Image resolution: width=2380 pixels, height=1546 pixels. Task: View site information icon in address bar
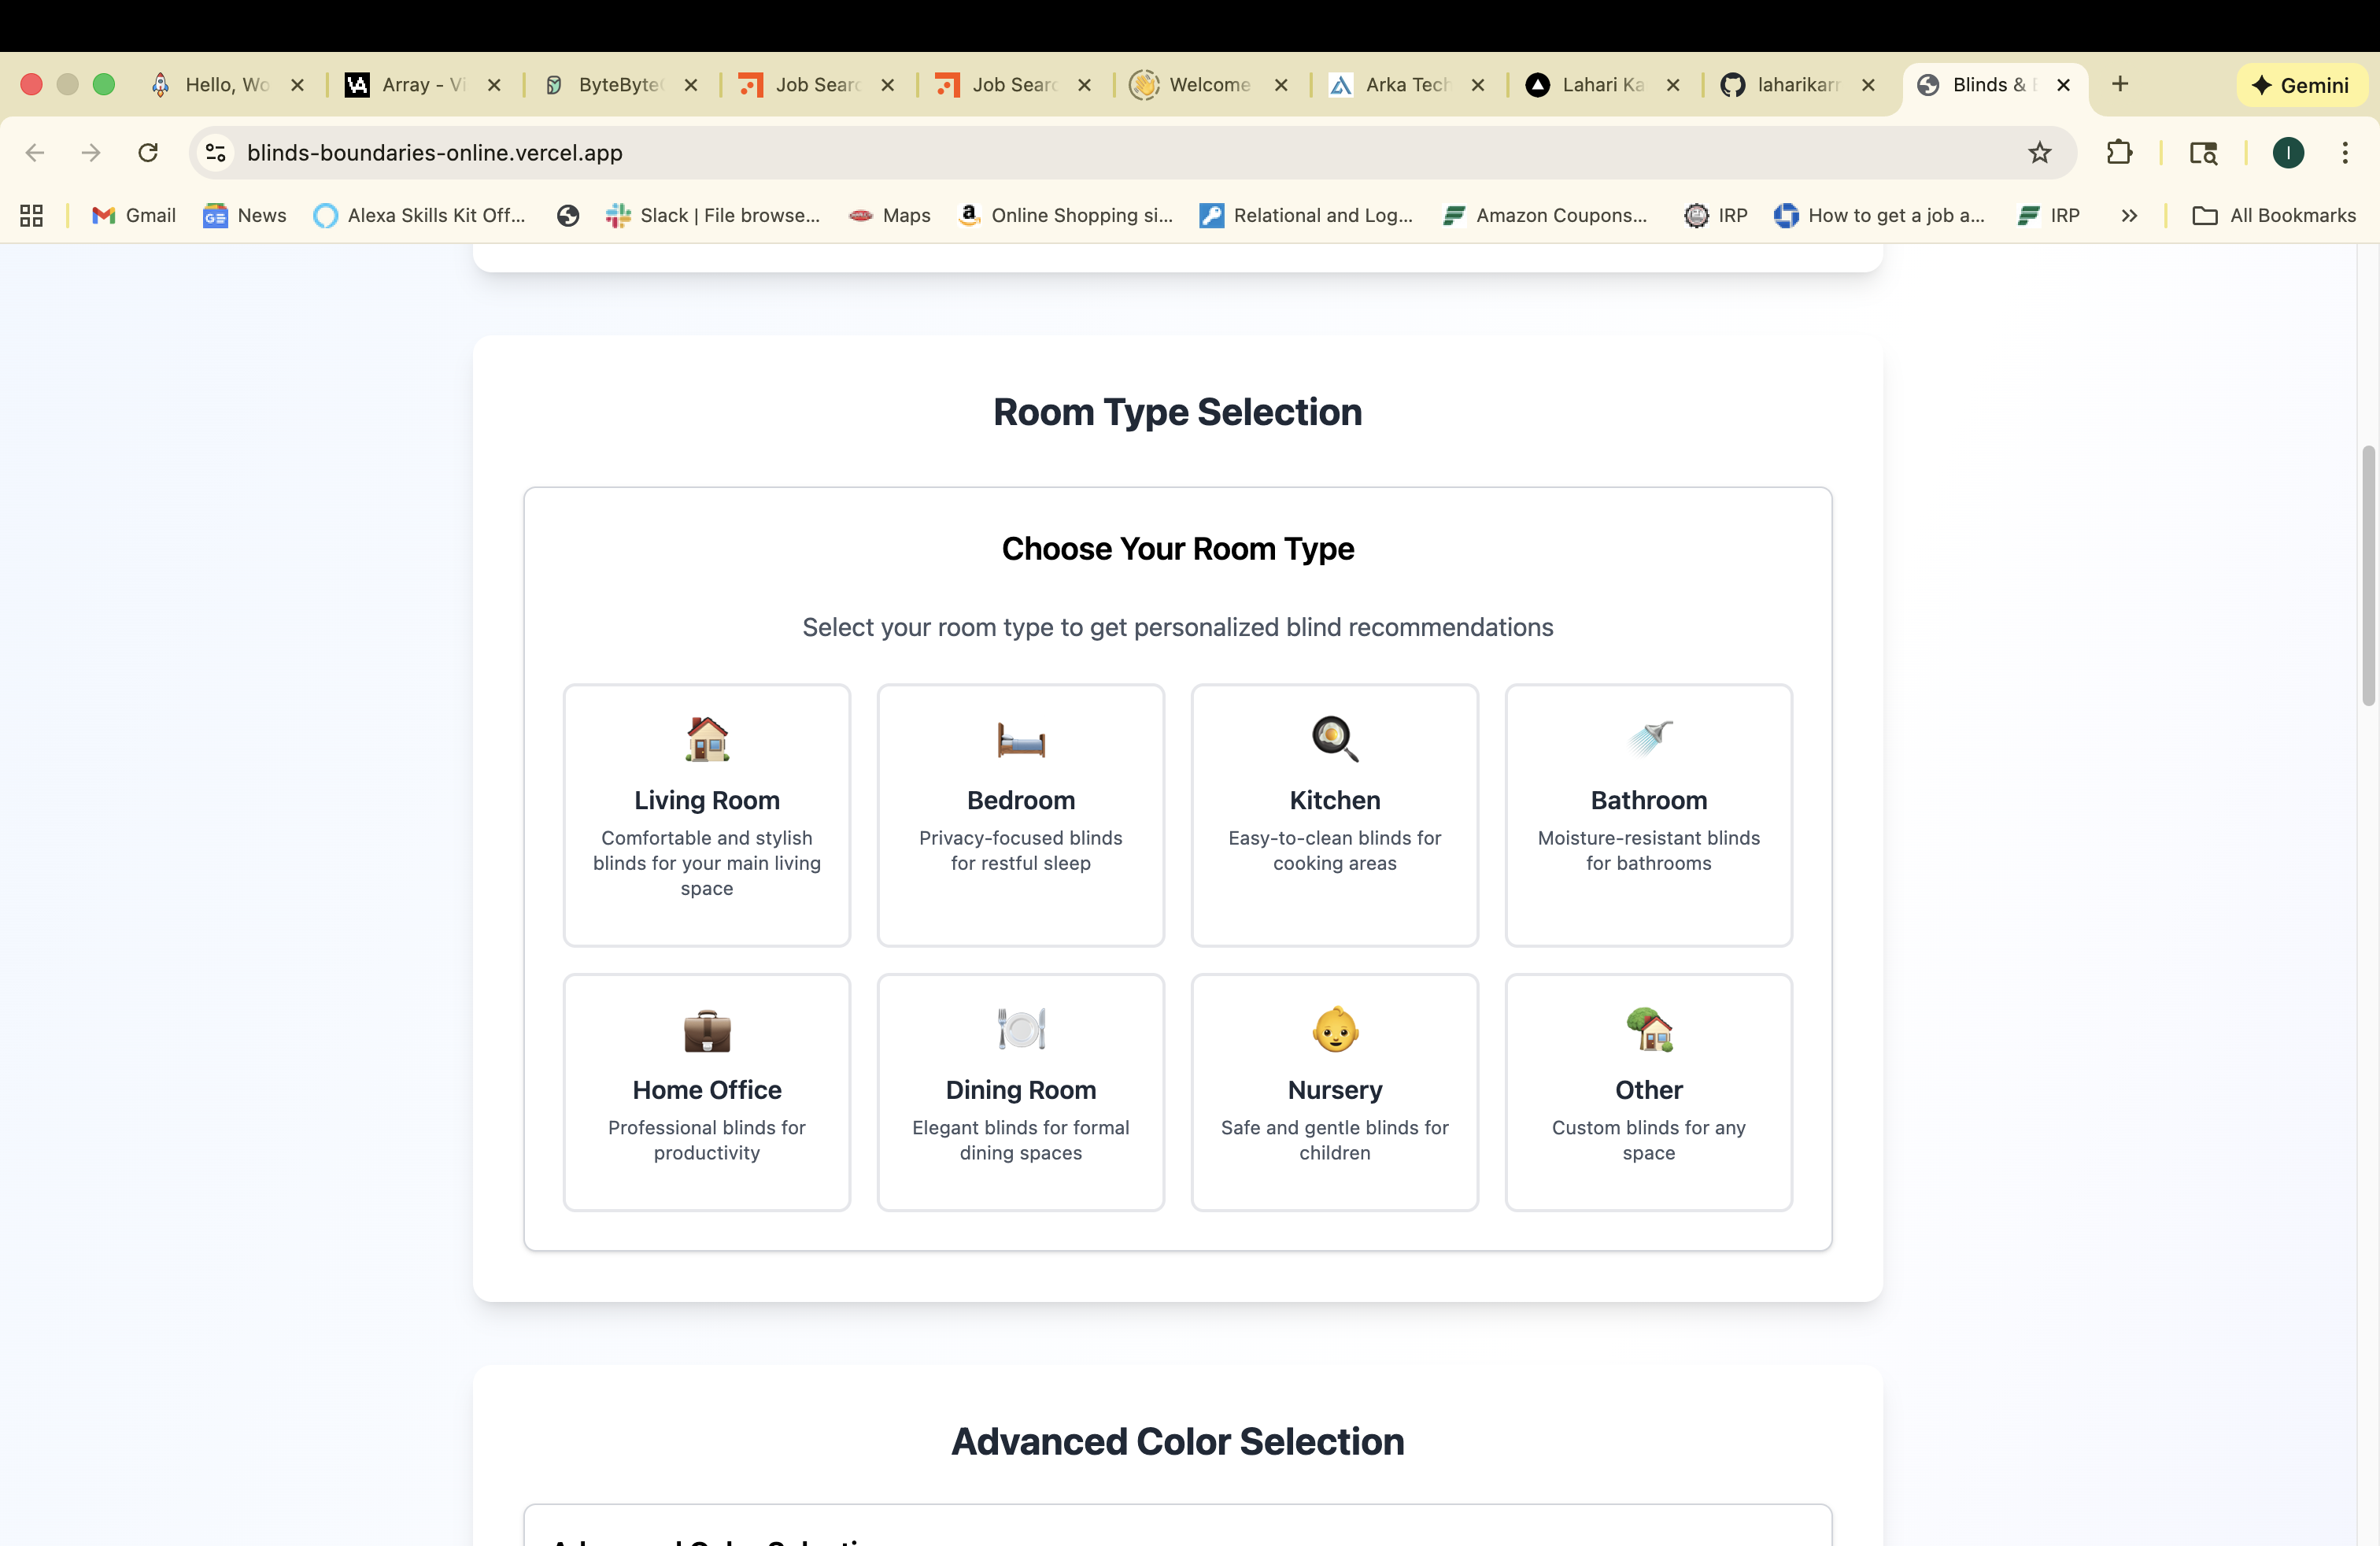[x=215, y=152]
